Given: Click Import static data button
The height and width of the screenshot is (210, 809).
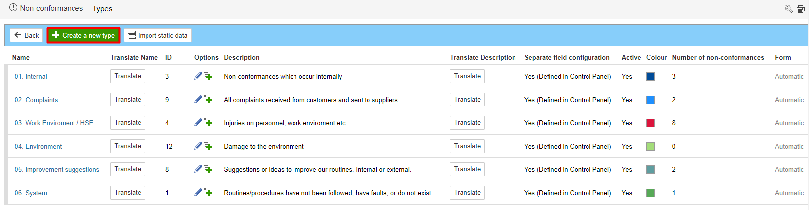Looking at the screenshot, I should point(157,35).
